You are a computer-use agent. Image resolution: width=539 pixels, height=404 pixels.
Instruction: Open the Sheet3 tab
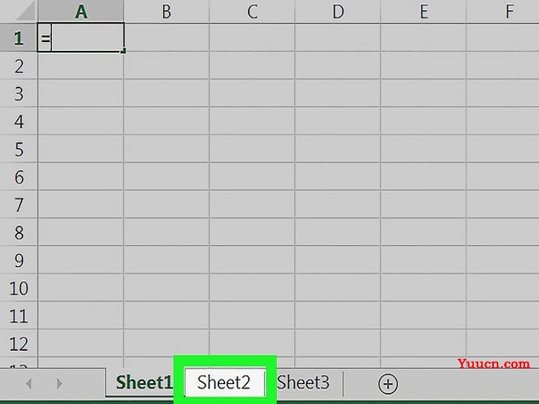pyautogui.click(x=304, y=383)
